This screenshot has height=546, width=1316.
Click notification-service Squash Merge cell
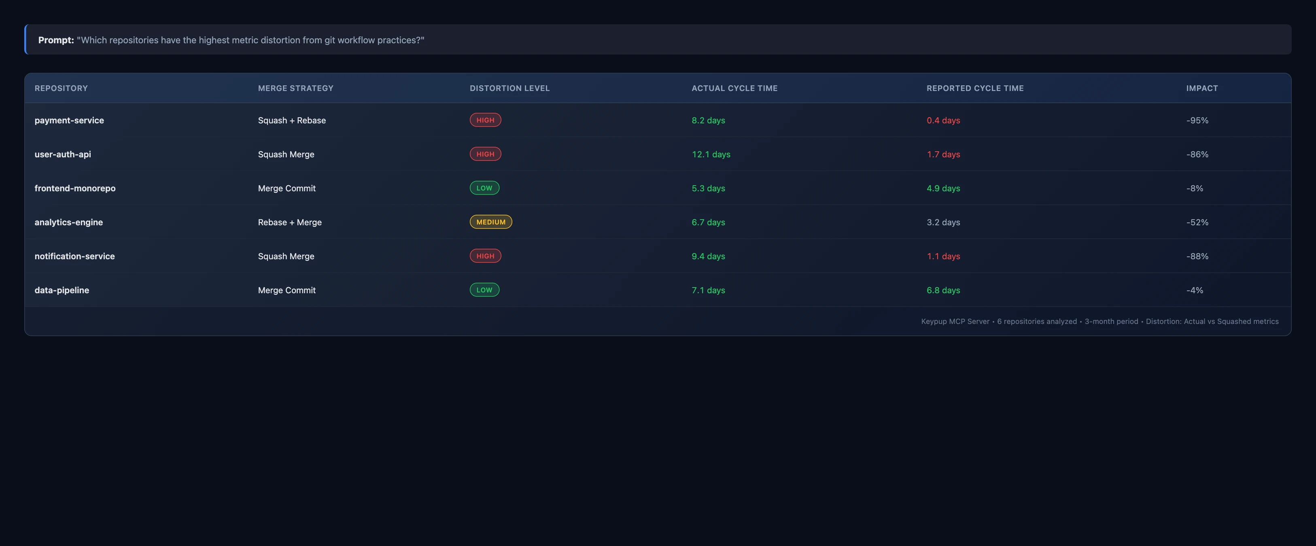(286, 256)
